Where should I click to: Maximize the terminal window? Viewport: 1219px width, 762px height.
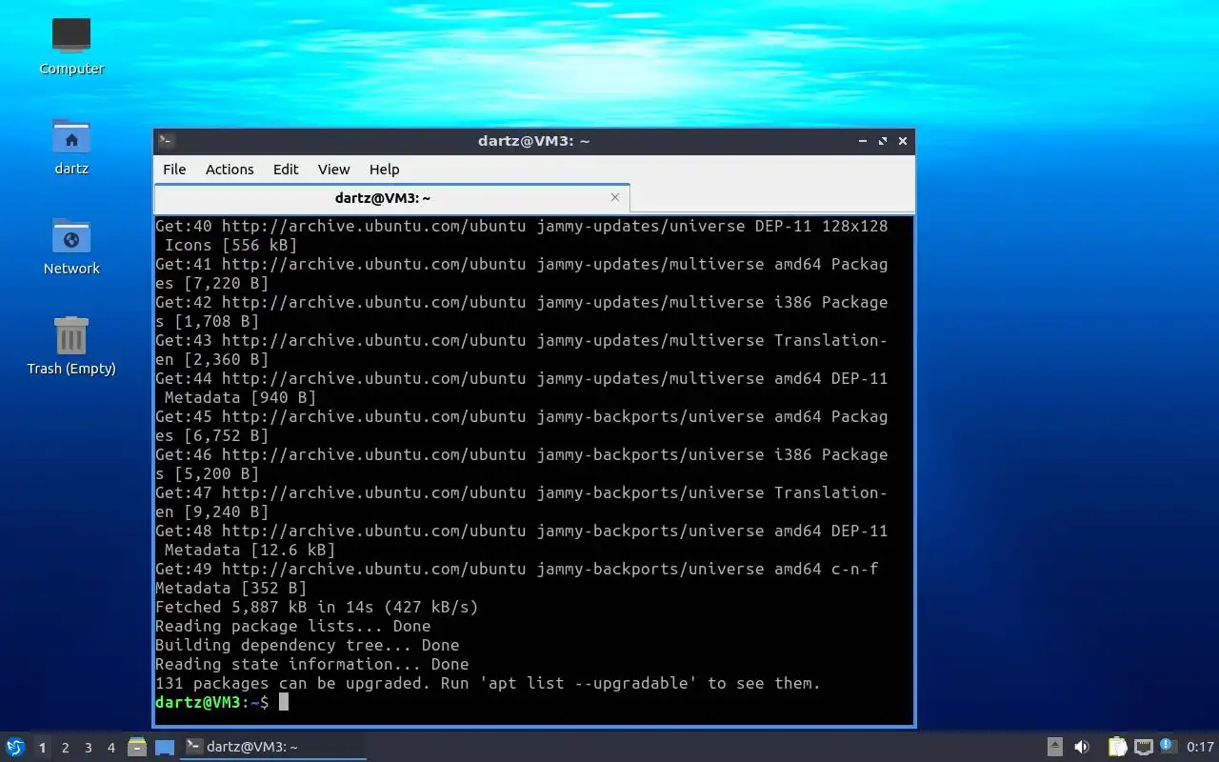click(x=883, y=141)
